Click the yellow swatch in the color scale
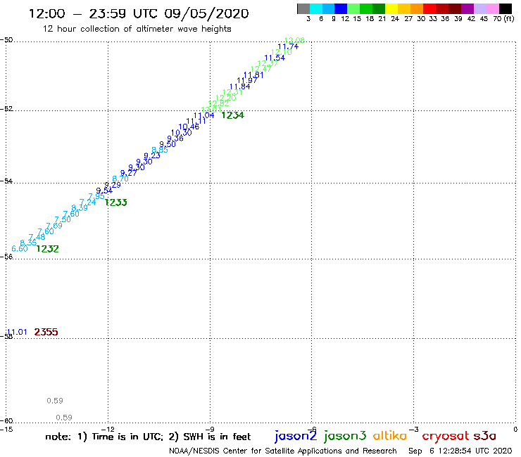 click(x=391, y=8)
